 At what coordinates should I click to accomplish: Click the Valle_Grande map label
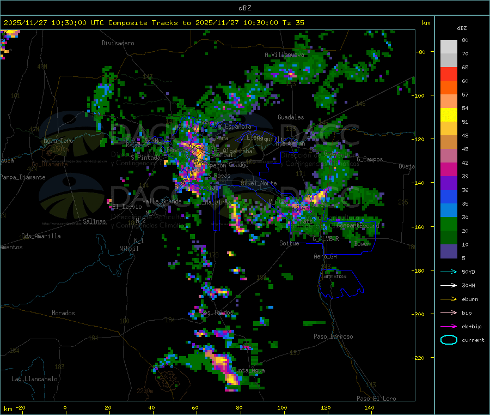[x=162, y=201]
